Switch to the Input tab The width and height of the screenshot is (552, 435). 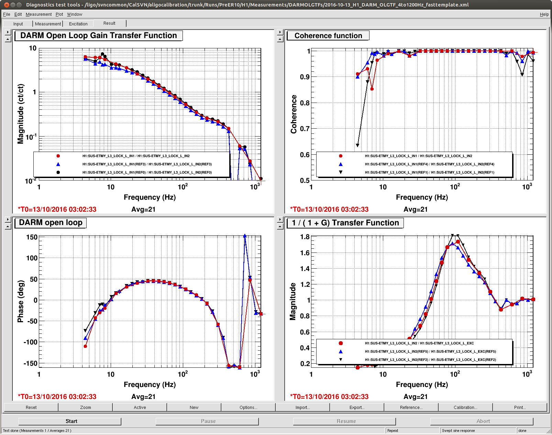18,24
